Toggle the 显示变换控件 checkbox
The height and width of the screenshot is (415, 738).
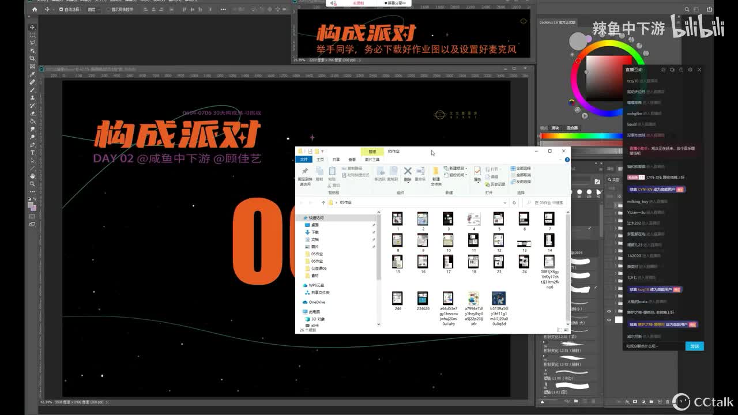click(x=108, y=10)
